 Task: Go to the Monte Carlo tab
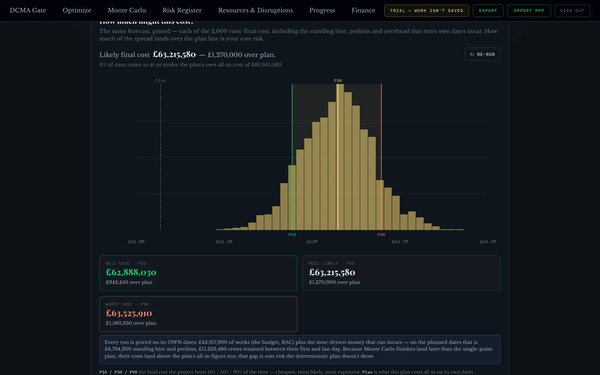127,10
